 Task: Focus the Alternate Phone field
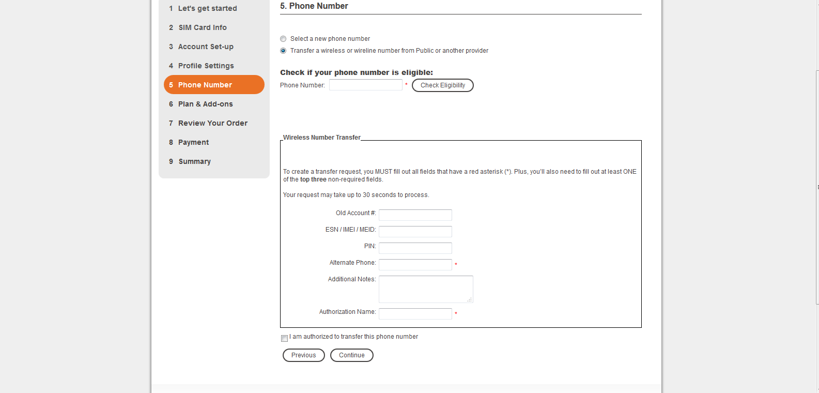(415, 265)
